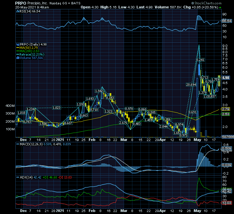Click the 0.783 retracement label
The image size is (234, 214).
tap(27, 122)
